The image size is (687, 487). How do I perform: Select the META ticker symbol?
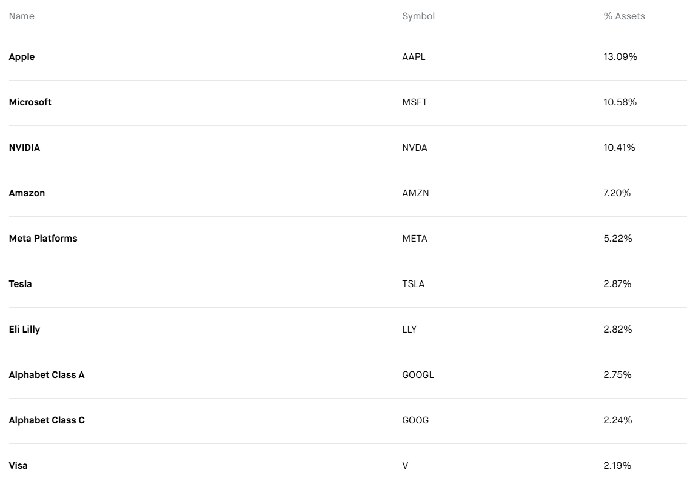coord(415,239)
